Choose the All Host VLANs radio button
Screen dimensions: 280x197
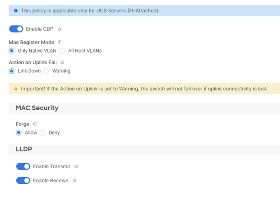pos(62,51)
